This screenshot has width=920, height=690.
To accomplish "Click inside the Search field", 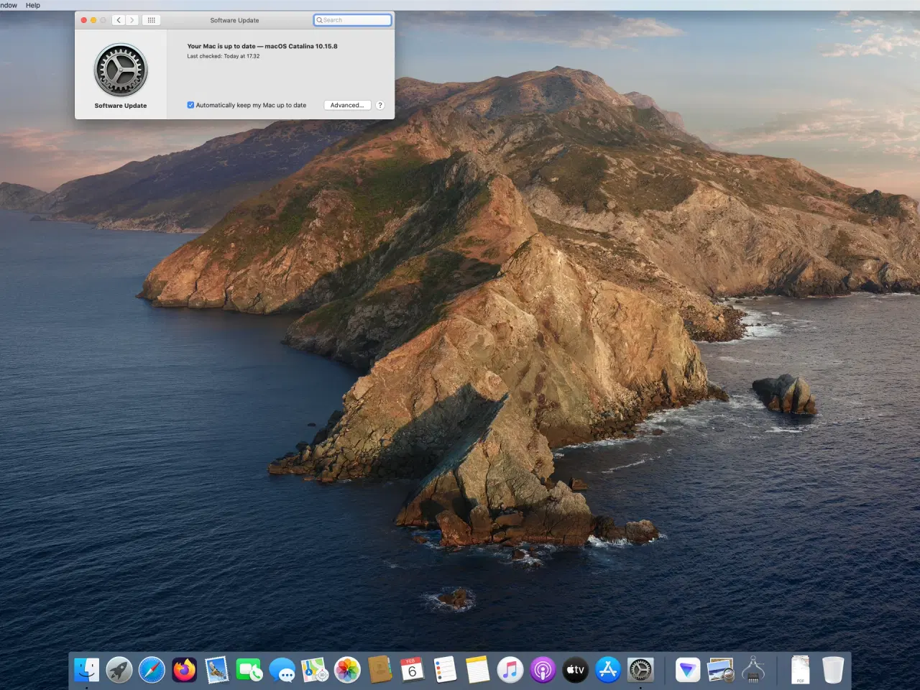I will (x=352, y=20).
